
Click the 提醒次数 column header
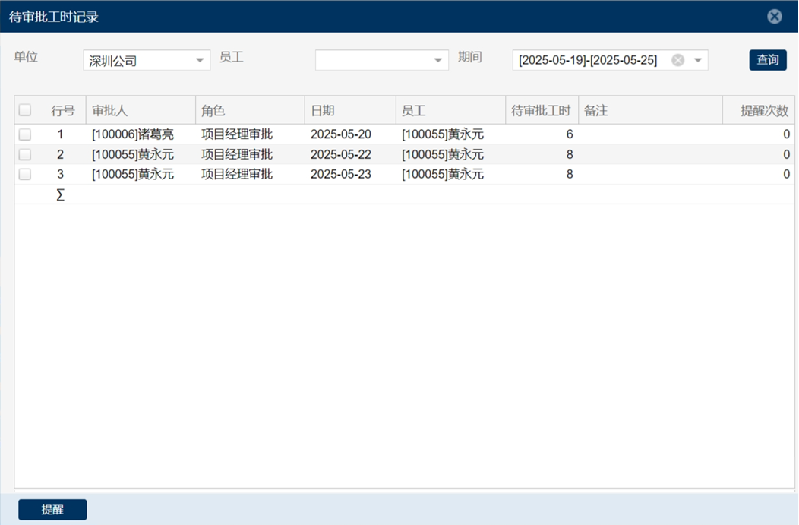point(763,111)
